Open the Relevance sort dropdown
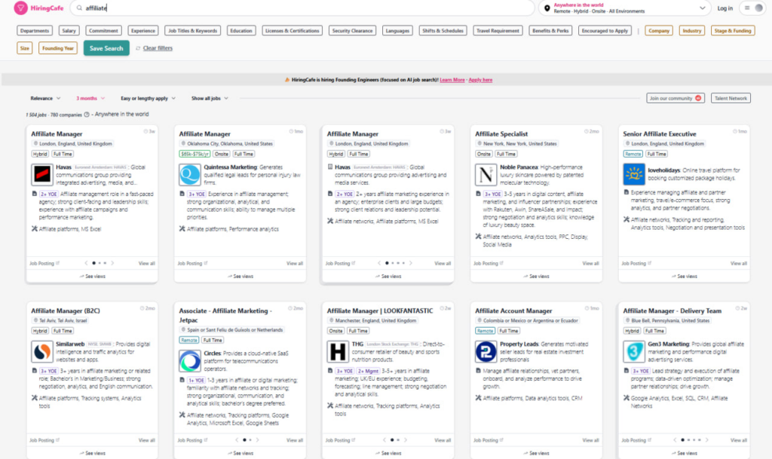772x459 pixels. [45, 99]
